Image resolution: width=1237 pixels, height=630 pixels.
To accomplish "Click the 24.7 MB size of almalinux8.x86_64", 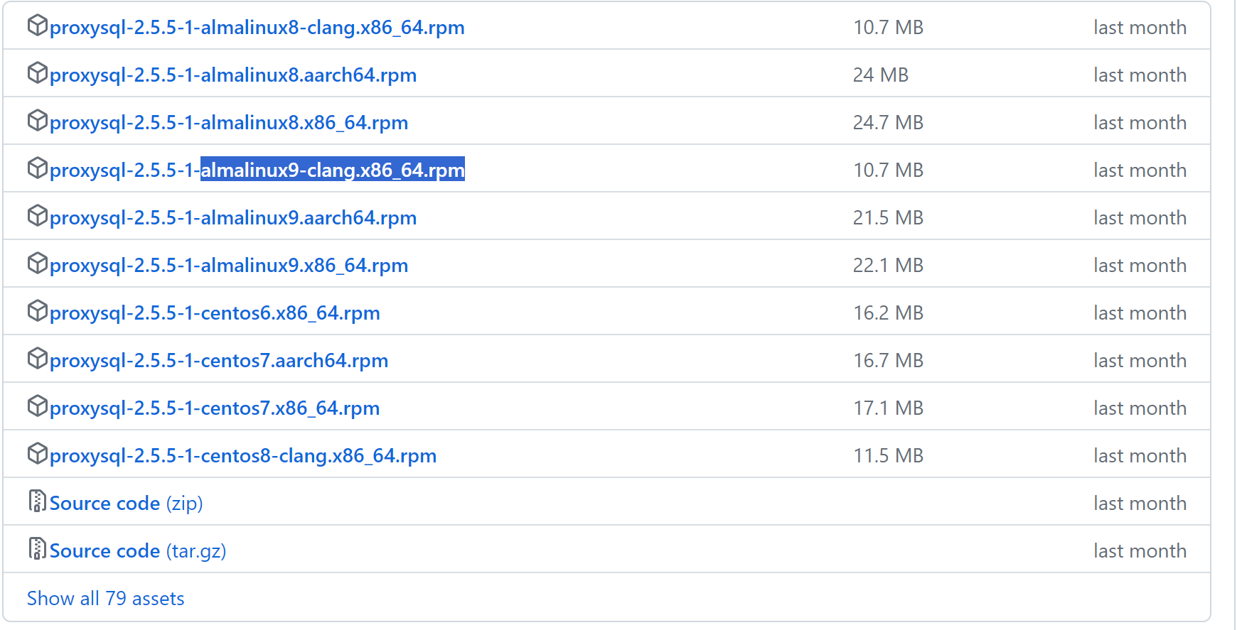I will click(888, 123).
